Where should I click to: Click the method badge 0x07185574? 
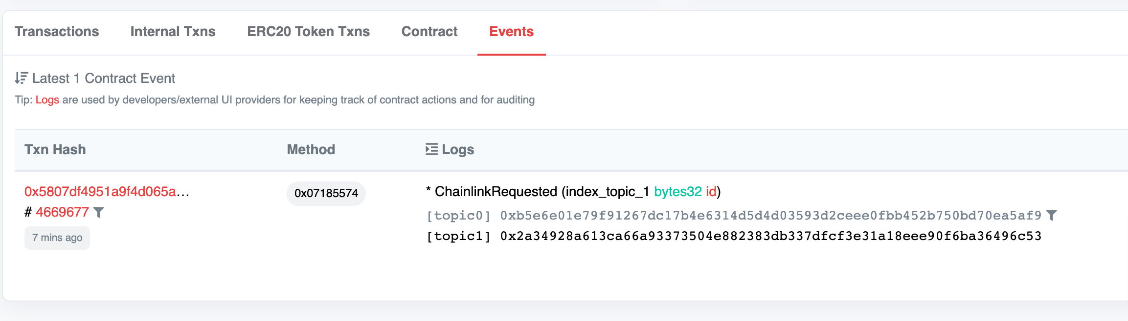(x=326, y=193)
